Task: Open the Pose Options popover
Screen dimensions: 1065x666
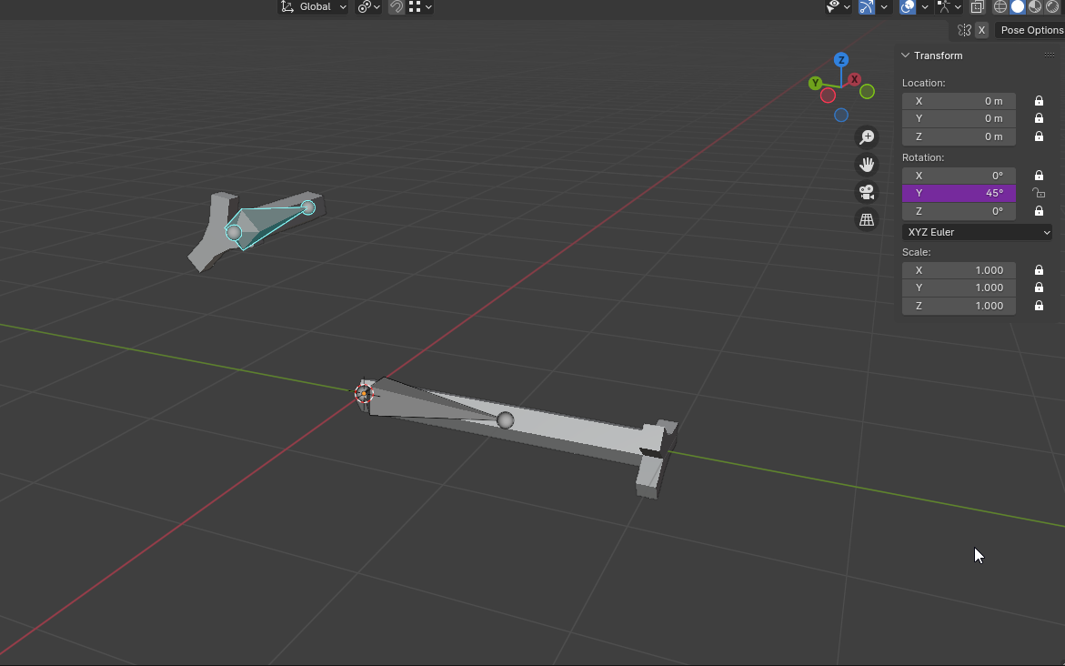Action: pyautogui.click(x=1030, y=30)
